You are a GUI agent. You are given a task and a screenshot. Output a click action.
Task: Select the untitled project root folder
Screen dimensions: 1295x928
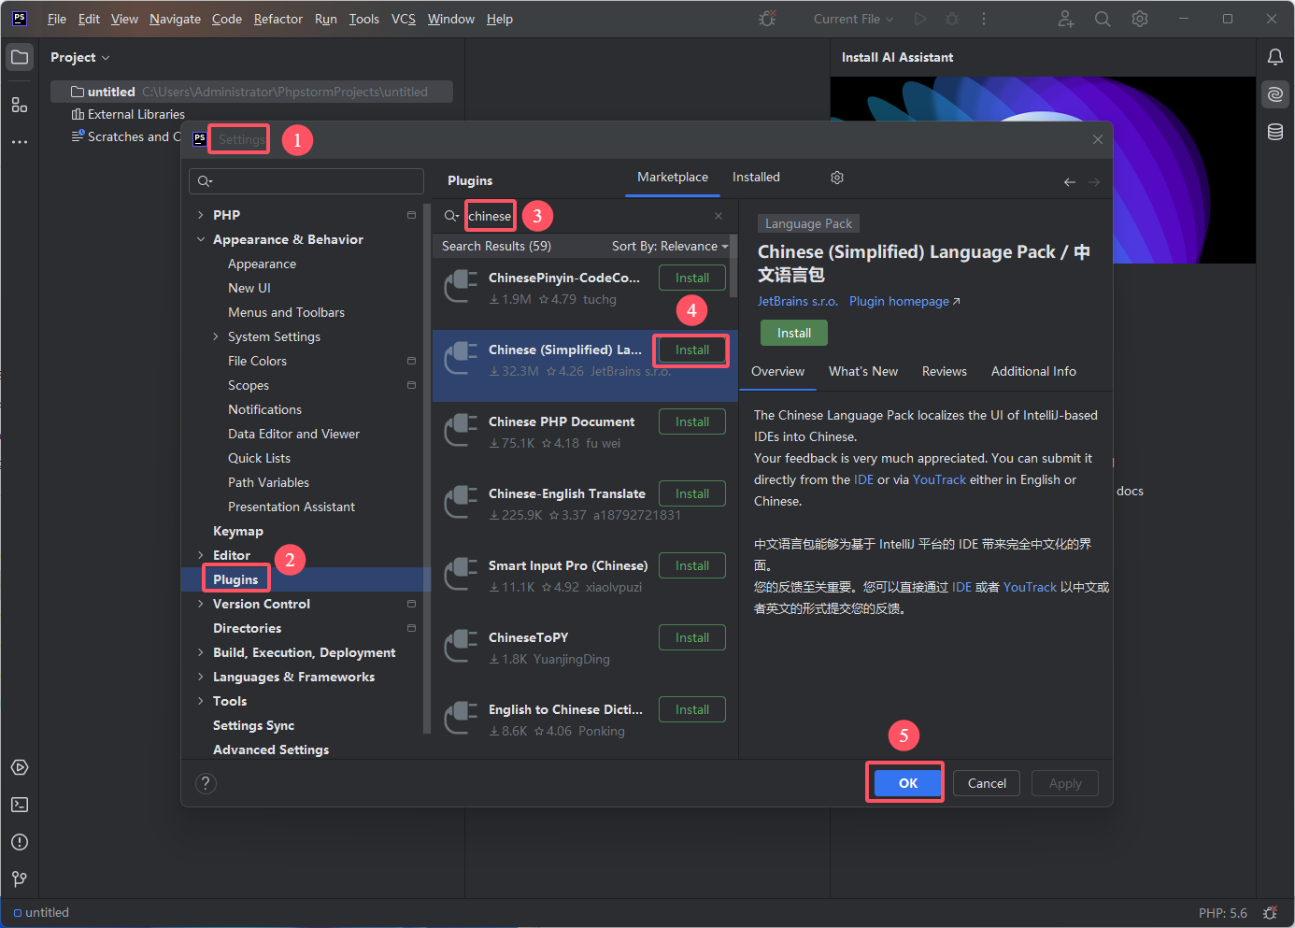251,92
